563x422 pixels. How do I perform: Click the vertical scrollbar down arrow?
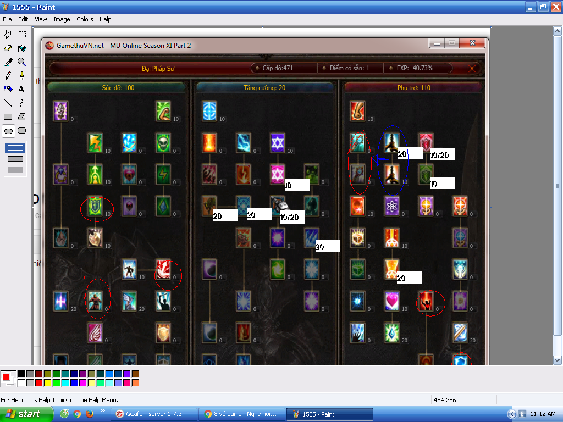pyautogui.click(x=558, y=360)
